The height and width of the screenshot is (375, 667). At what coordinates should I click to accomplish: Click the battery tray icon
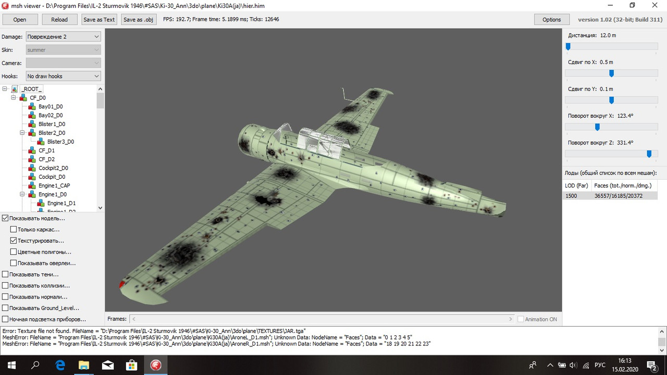tap(561, 365)
